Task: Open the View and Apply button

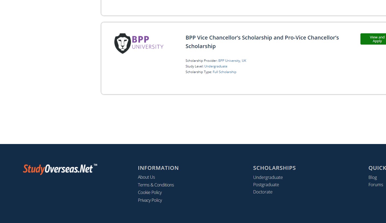Action: coord(374,39)
